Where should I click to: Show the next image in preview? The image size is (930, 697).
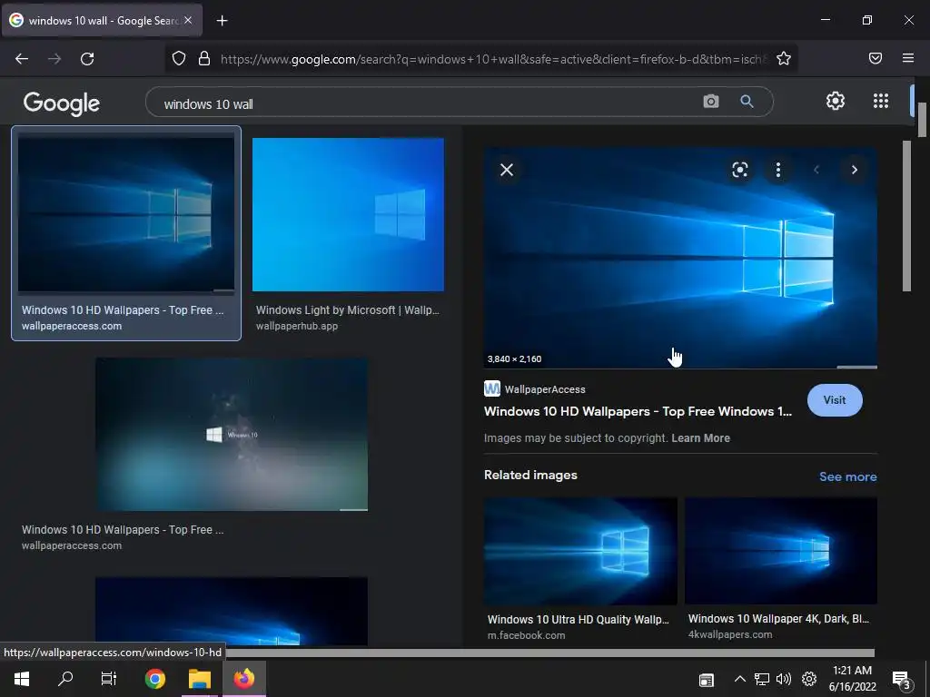[x=854, y=170]
